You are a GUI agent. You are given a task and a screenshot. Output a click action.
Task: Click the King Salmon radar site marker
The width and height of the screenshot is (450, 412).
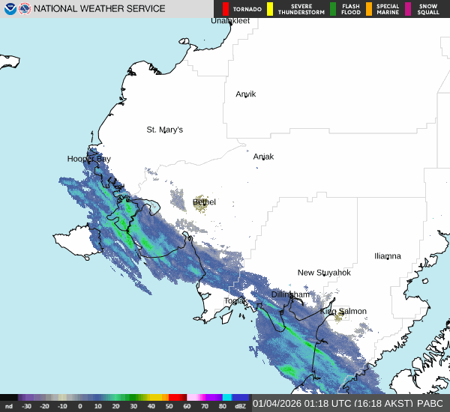point(339,316)
